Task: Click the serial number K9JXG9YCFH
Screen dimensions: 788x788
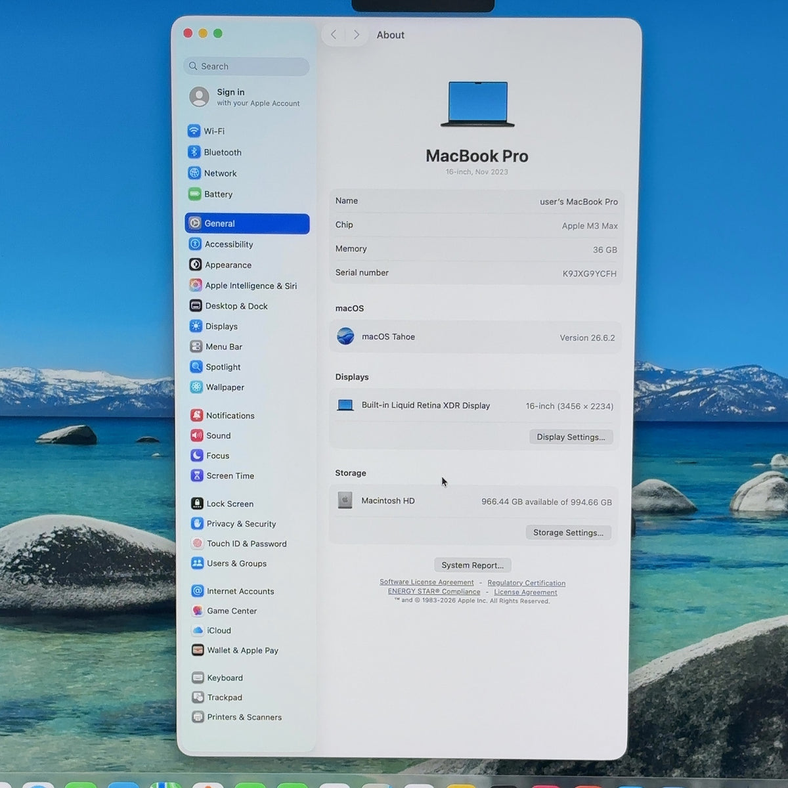Action: click(589, 273)
